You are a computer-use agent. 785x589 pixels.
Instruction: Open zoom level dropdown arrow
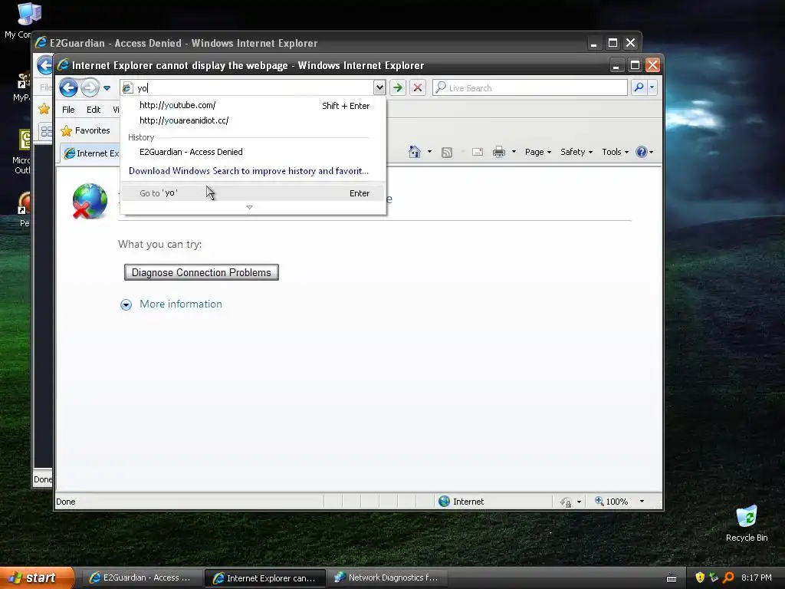(642, 502)
